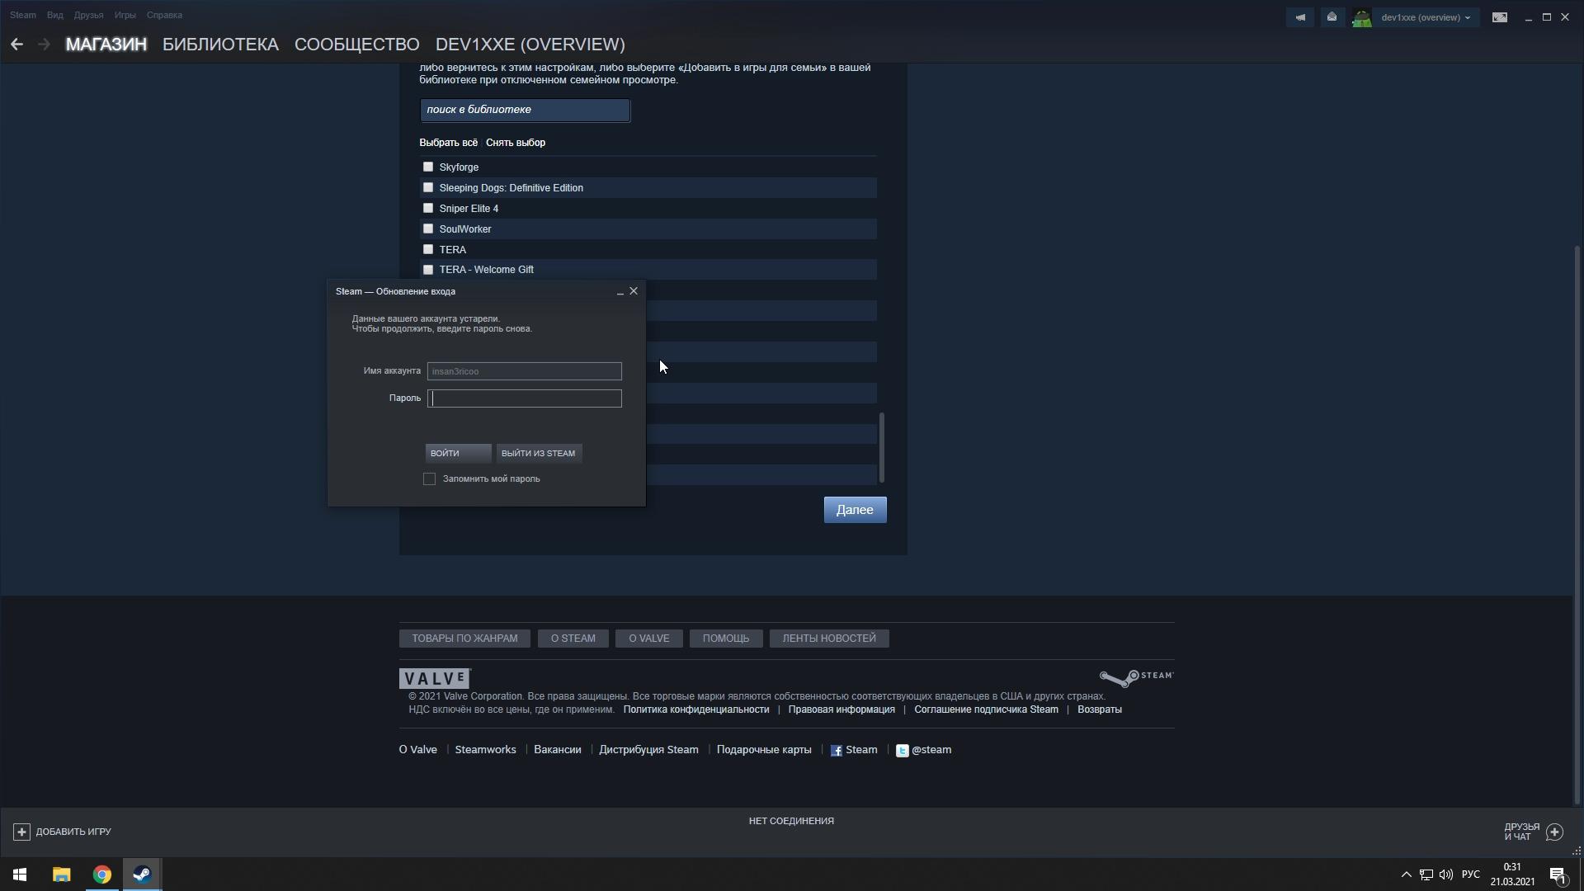The width and height of the screenshot is (1584, 891).
Task: Click the Add Game plus icon
Action: coord(22,832)
